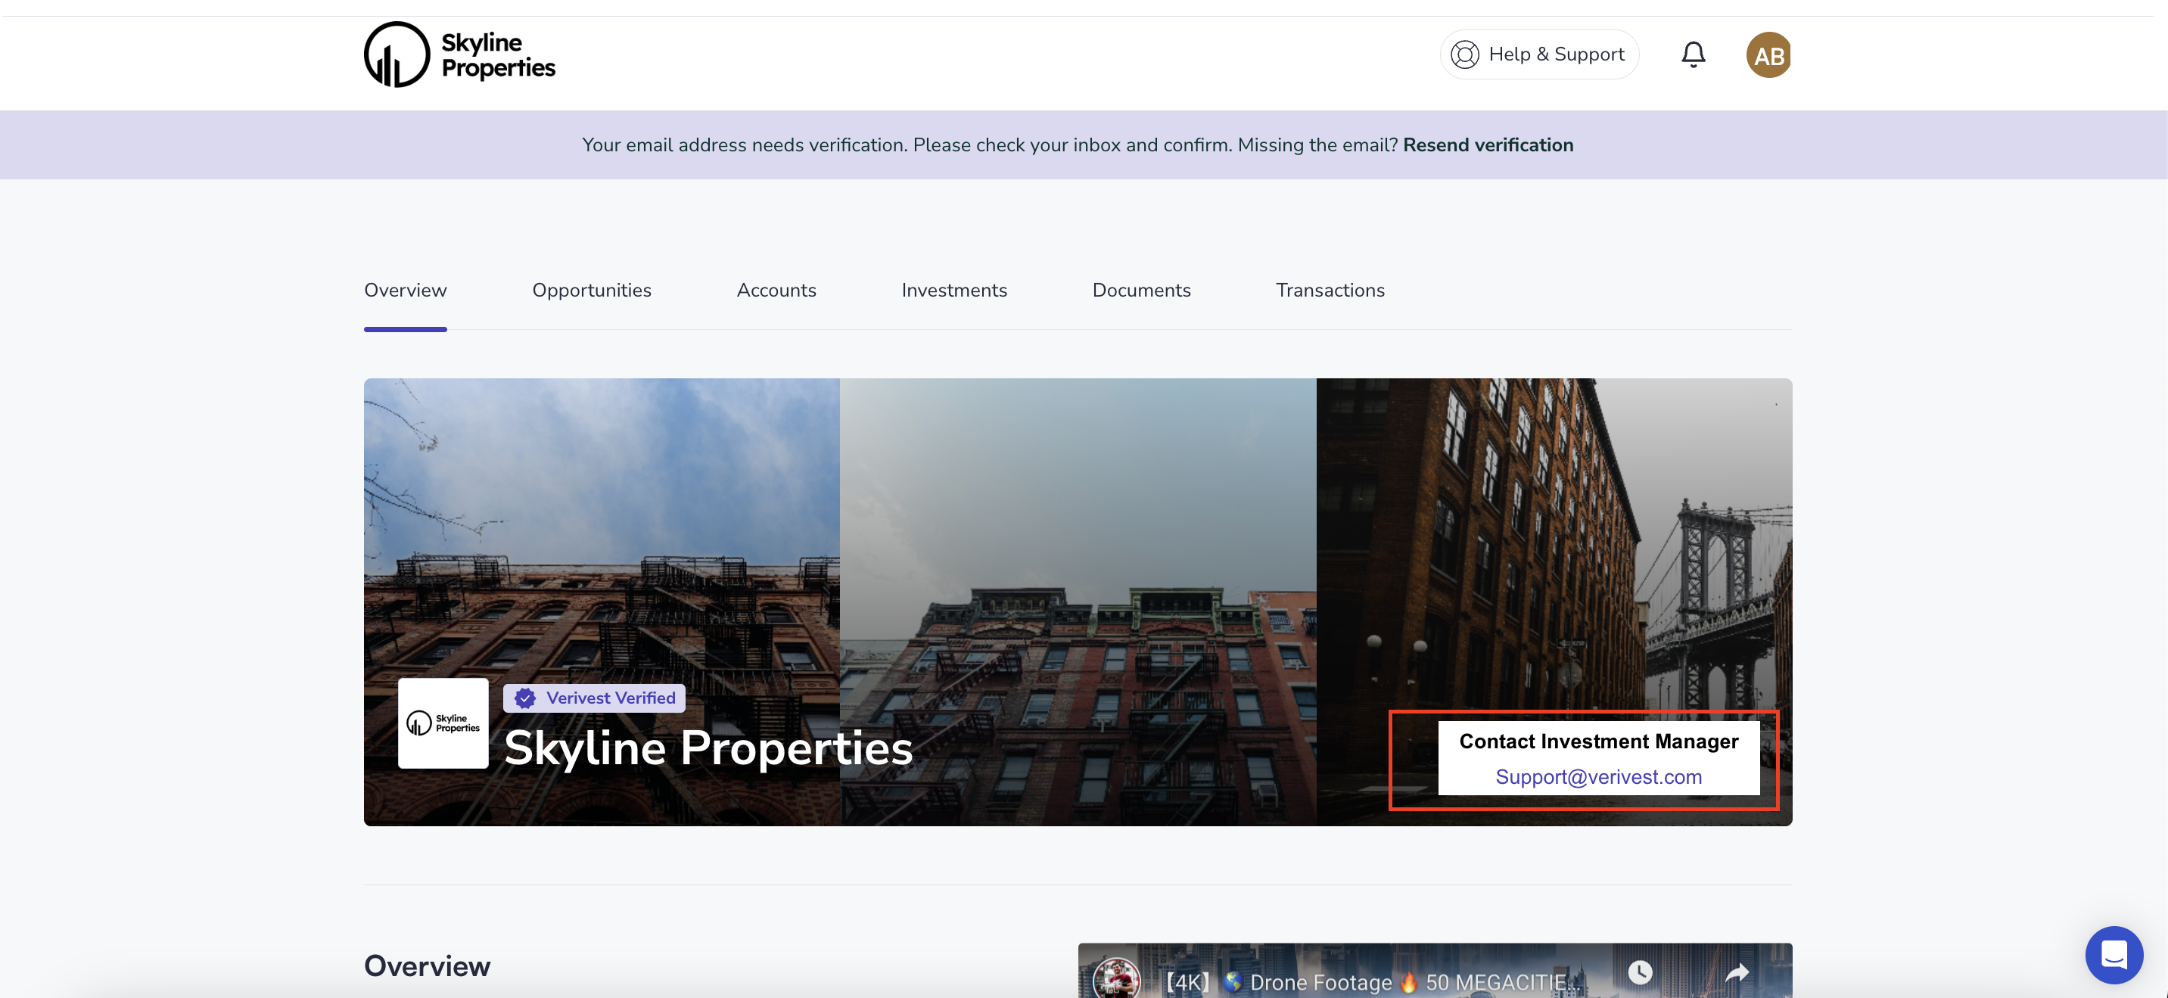The width and height of the screenshot is (2168, 998).
Task: Open the notifications bell
Action: coord(1693,54)
